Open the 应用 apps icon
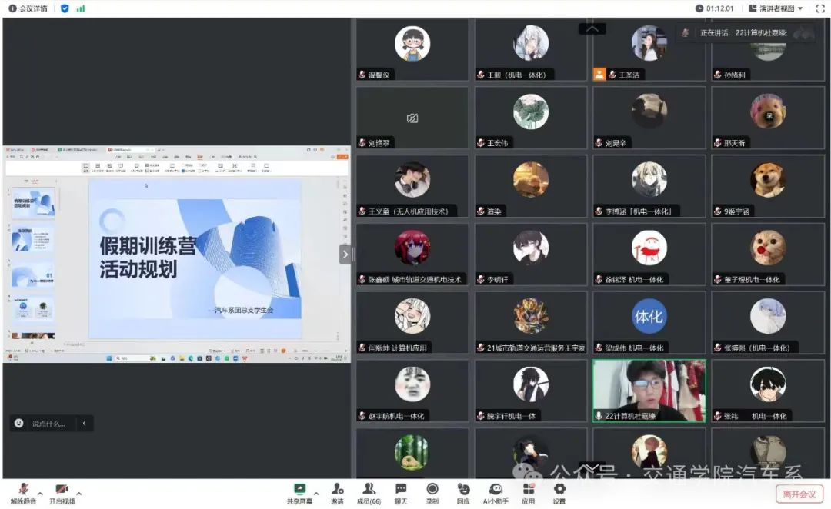This screenshot has width=831, height=509. click(528, 492)
